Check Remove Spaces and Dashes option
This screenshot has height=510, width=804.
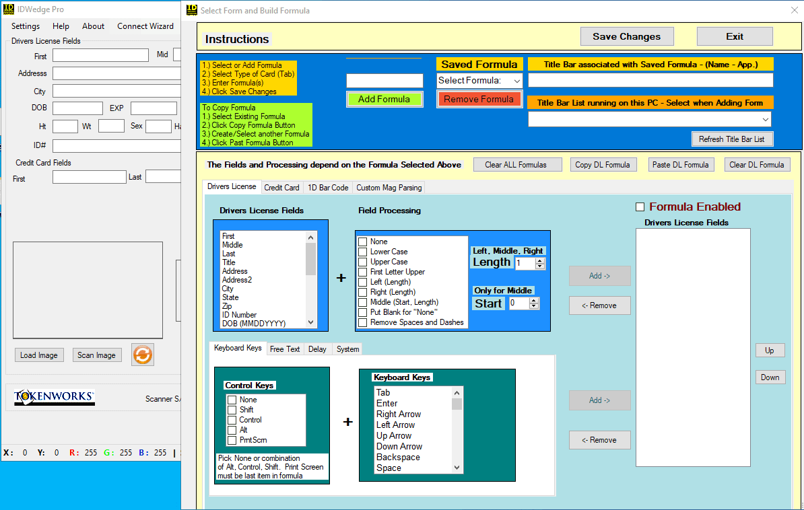tap(362, 322)
